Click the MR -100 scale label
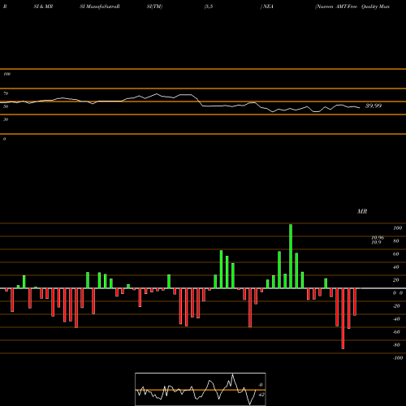 click(x=397, y=358)
